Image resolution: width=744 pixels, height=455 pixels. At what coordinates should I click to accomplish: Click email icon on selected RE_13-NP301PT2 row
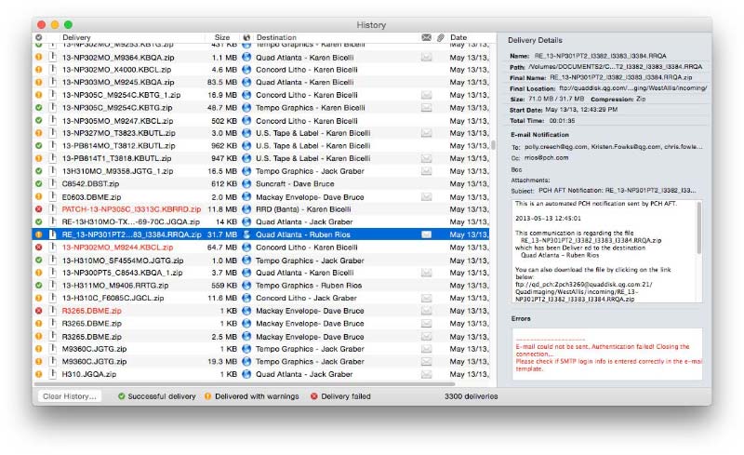(x=427, y=234)
